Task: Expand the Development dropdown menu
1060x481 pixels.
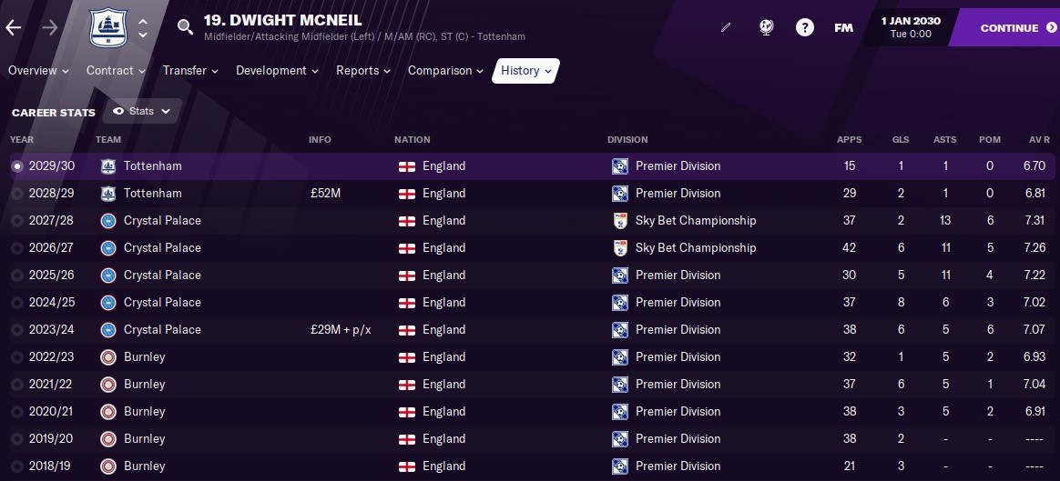Action: pos(277,71)
